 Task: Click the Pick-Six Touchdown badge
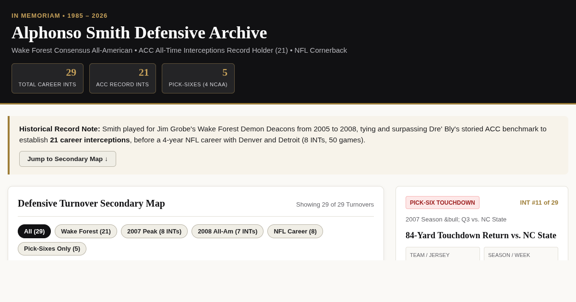point(443,202)
